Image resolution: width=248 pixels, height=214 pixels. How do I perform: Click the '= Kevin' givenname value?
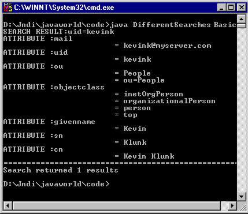pyautogui.click(x=130, y=129)
